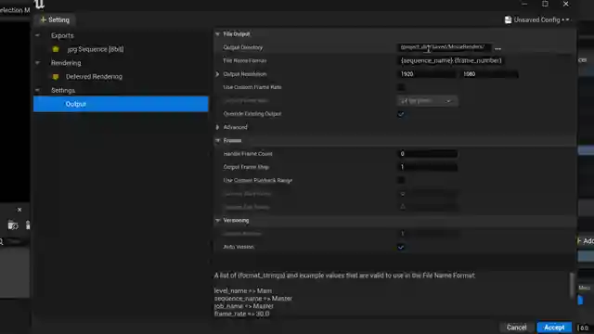Click the Unsaved Config document icon
Screen dimensions: 594x334
click(508, 19)
